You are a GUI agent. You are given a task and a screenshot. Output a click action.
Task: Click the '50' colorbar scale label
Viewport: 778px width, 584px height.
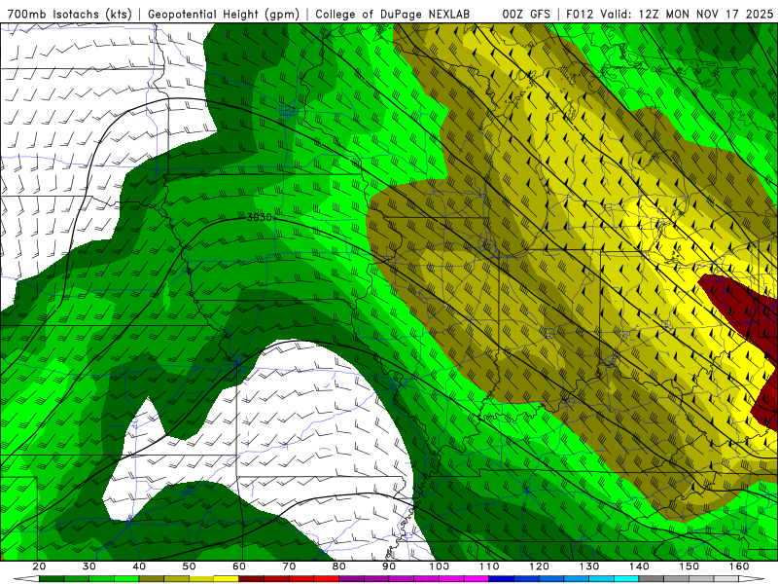click(x=189, y=566)
